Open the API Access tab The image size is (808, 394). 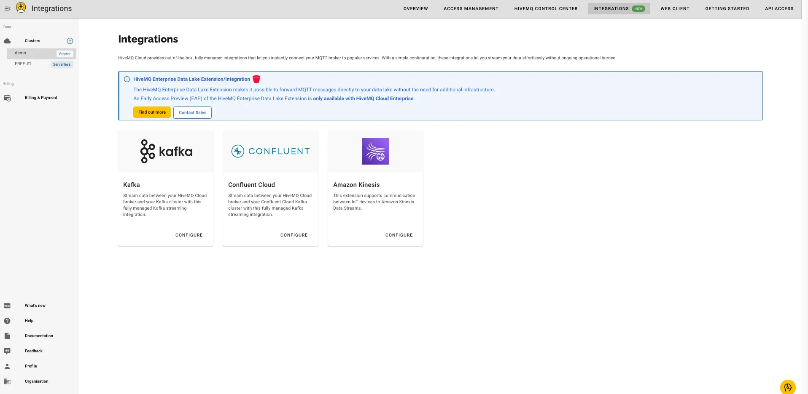click(x=779, y=8)
